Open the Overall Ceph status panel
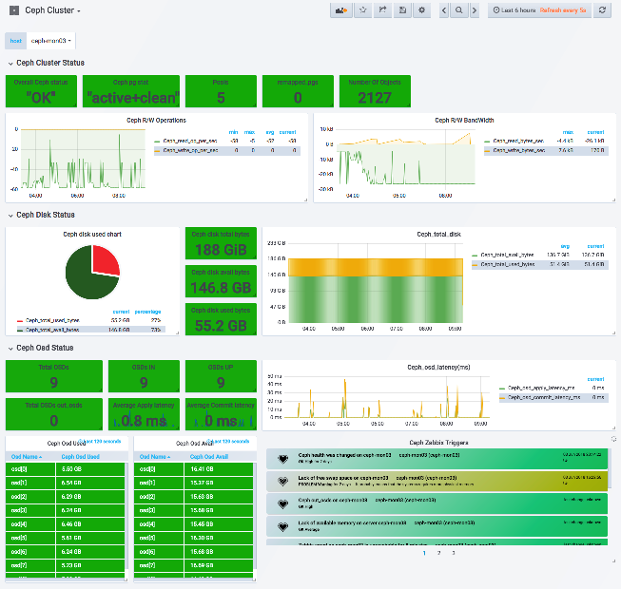This screenshot has width=621, height=589. point(41,91)
